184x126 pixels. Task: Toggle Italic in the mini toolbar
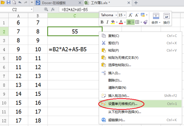(x=107, y=22)
